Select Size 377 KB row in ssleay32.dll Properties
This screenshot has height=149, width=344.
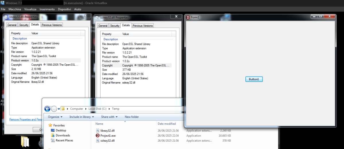tap(136, 70)
